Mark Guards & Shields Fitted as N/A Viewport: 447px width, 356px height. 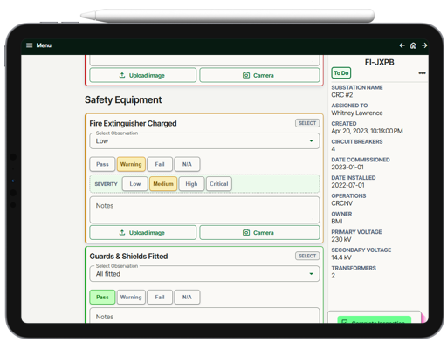187,298
